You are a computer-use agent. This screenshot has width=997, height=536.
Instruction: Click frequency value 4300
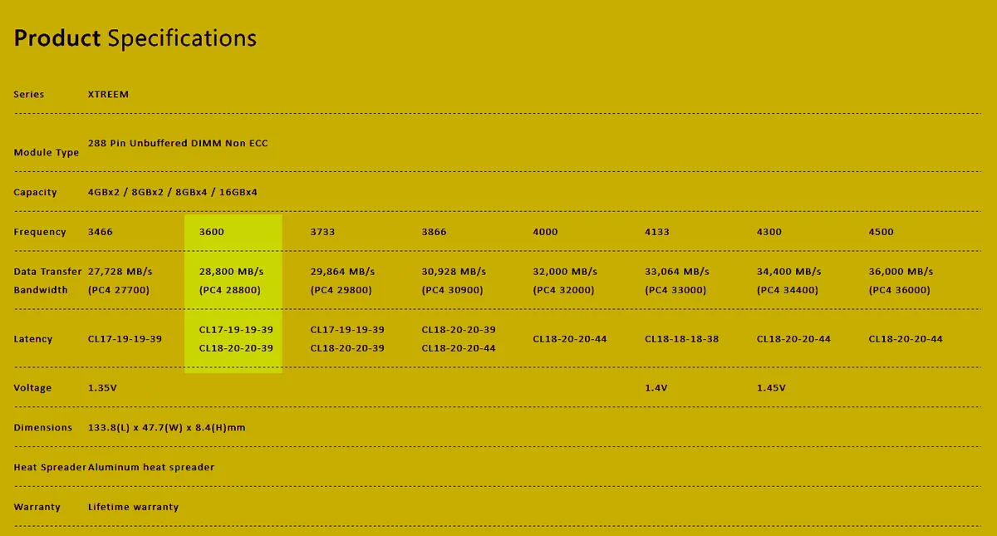coord(769,232)
